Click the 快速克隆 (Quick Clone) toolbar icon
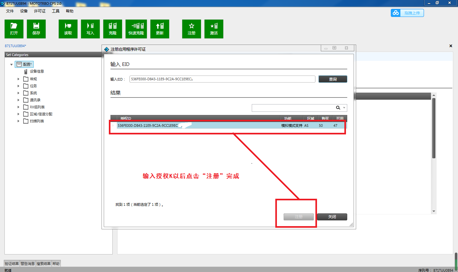458x272 pixels. (x=136, y=29)
